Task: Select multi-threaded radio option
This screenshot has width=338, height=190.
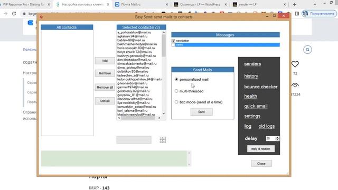Action: pyautogui.click(x=176, y=91)
